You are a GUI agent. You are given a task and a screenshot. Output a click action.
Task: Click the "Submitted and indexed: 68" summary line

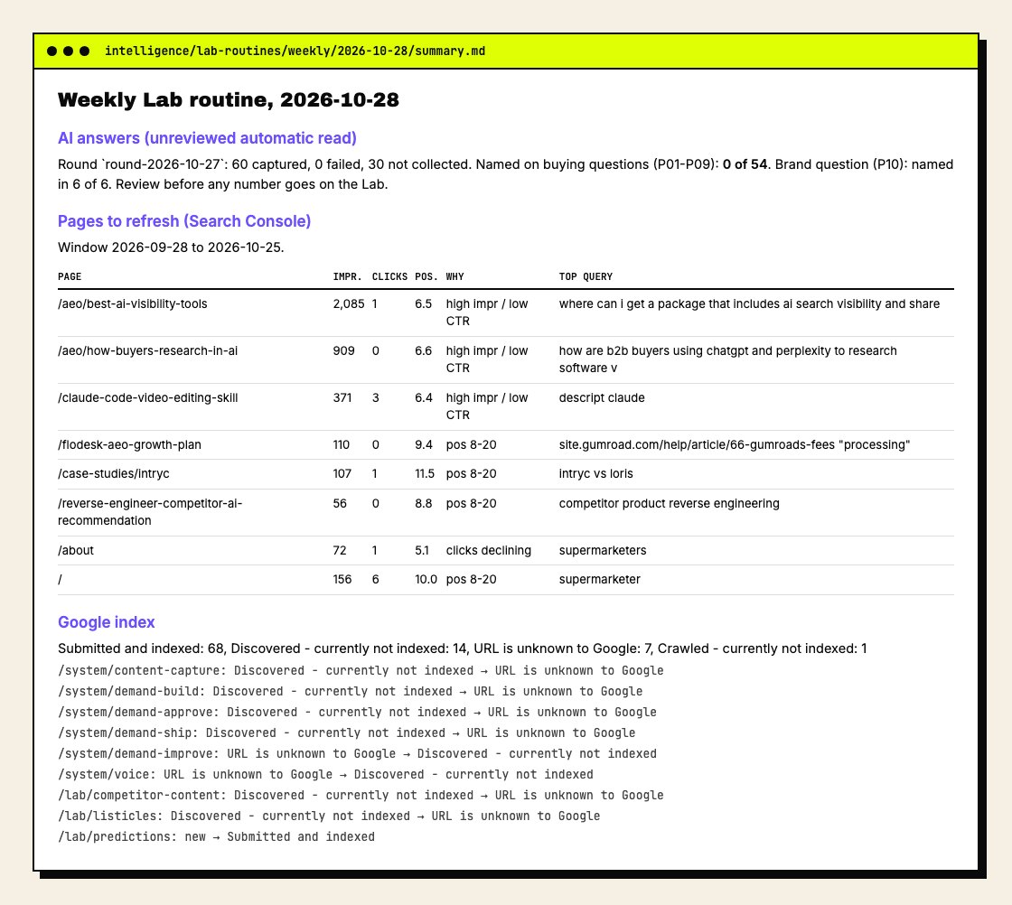462,648
